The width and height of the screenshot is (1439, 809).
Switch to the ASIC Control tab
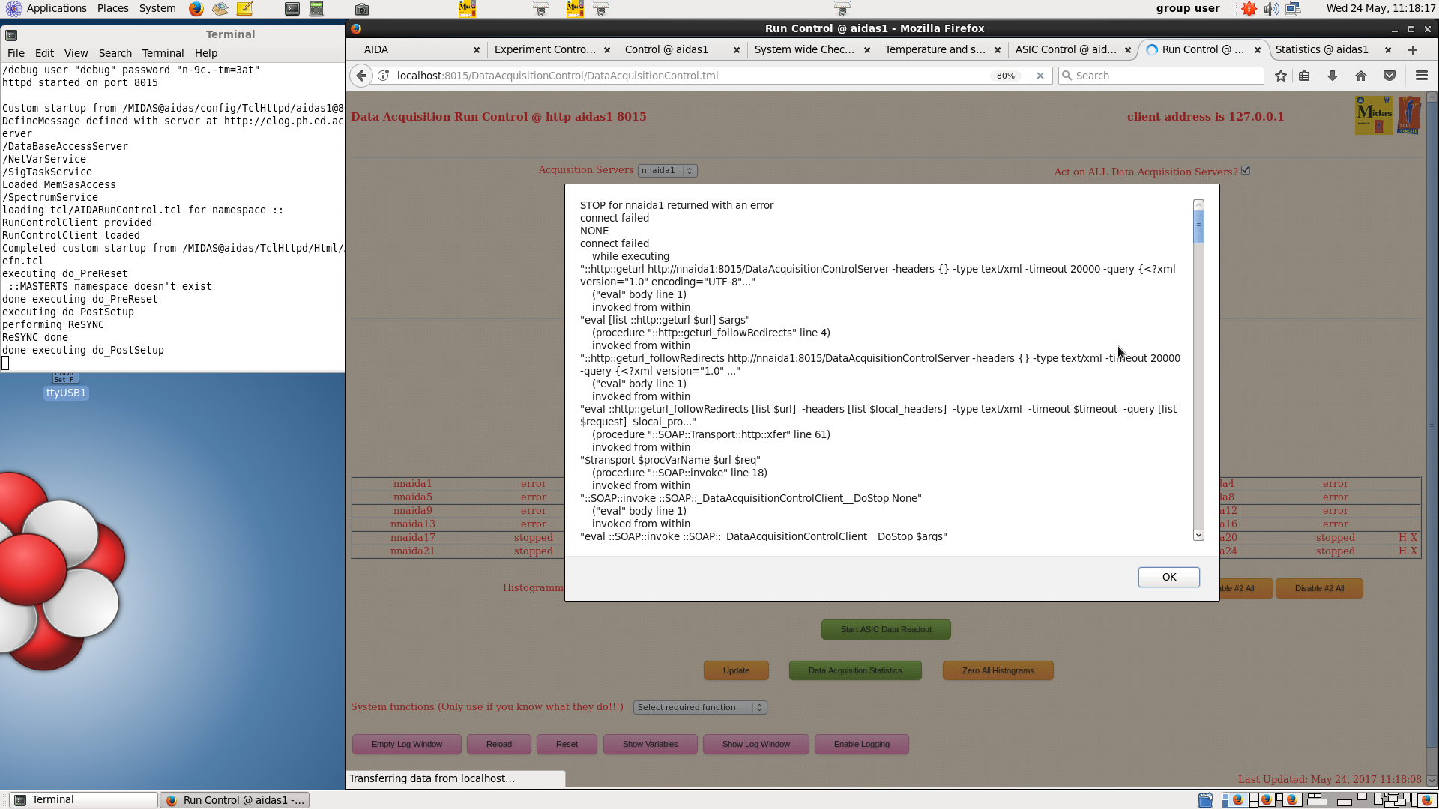[x=1064, y=49]
